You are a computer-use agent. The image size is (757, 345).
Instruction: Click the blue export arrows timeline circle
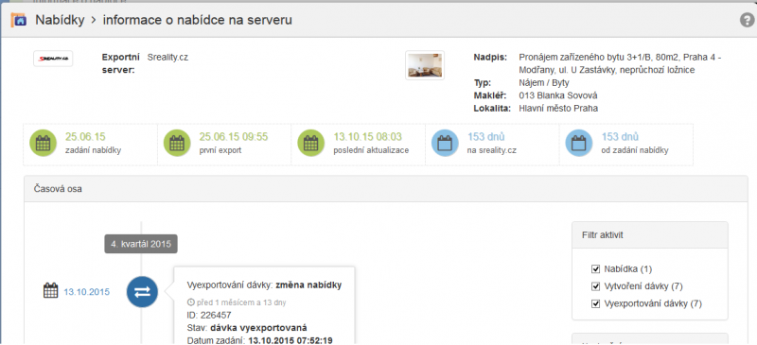coord(143,292)
